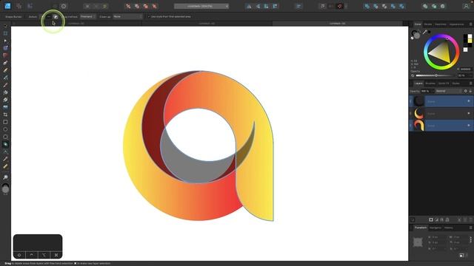Image resolution: width=474 pixels, height=266 pixels.
Task: Switch to the Quick FX tab
Action: point(444,83)
